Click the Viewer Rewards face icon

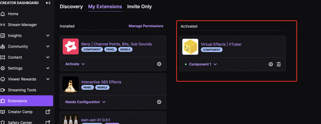[x=3, y=79]
